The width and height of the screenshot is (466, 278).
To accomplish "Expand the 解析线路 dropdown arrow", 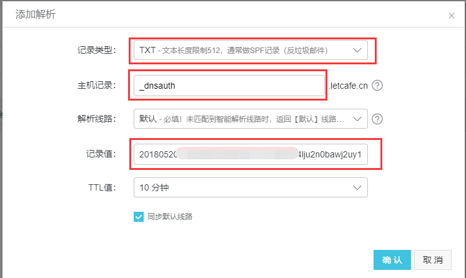I will tap(357, 119).
